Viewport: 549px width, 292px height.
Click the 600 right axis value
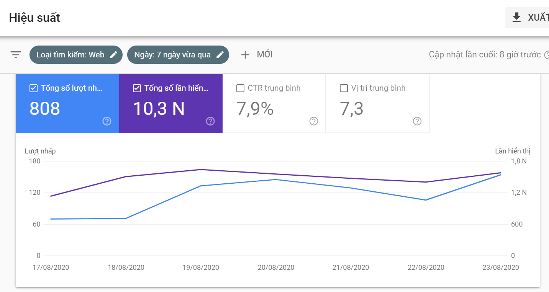pos(517,224)
